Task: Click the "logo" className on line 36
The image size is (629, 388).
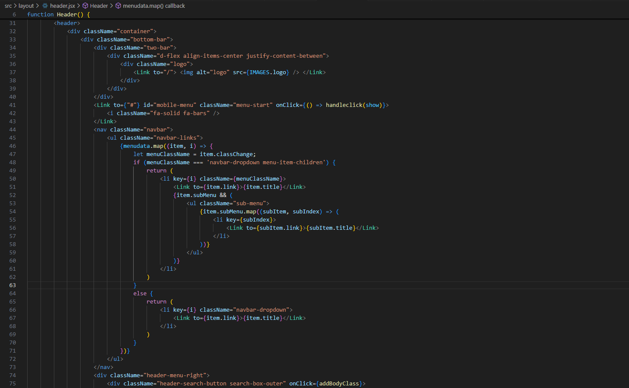Action: click(180, 64)
